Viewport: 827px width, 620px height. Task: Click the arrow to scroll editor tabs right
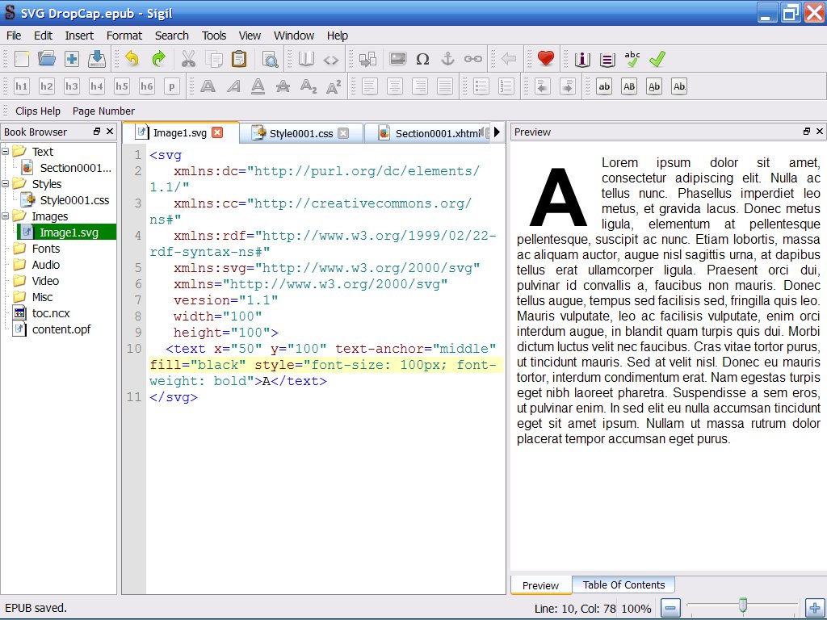click(x=497, y=132)
